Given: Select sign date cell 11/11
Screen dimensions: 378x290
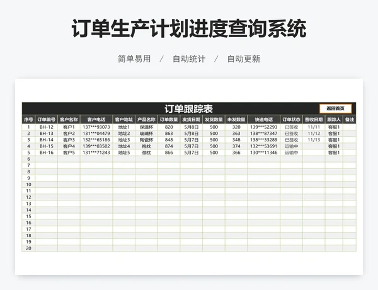Looking at the screenshot, I should pos(314,127).
